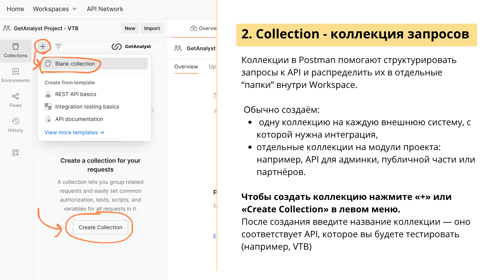Click the API documentation template icon
Image resolution: width=499 pixels, height=280 pixels.
[48, 119]
